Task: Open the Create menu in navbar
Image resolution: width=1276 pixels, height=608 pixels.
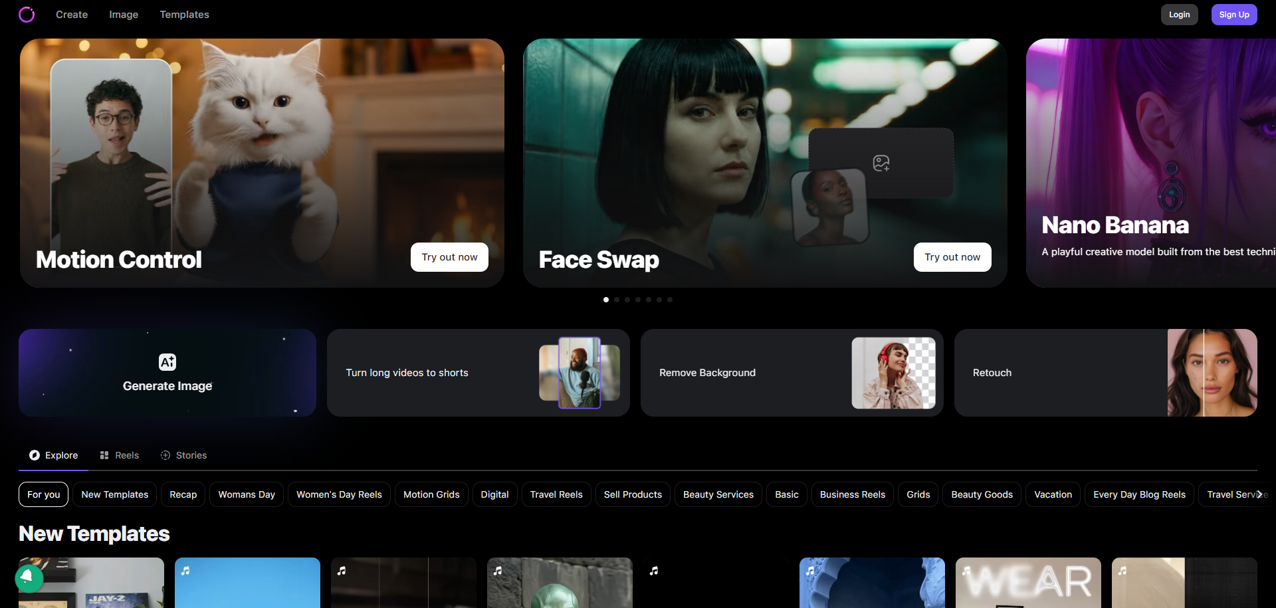Action: point(72,15)
